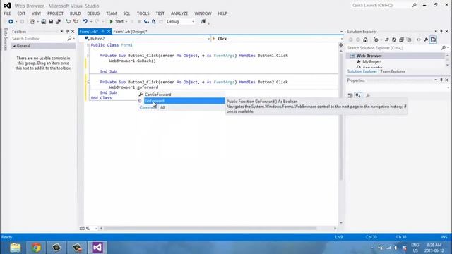Click the Find in Files icon after Debug
This screenshot has height=254, width=452.
coord(203,22)
